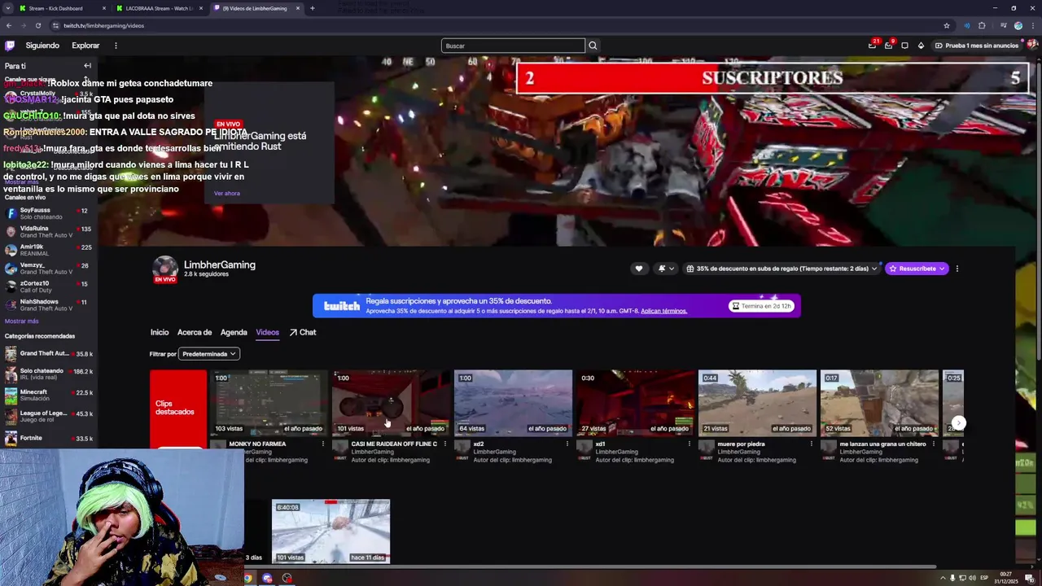Bookmark this page with the star icon

tap(947, 25)
